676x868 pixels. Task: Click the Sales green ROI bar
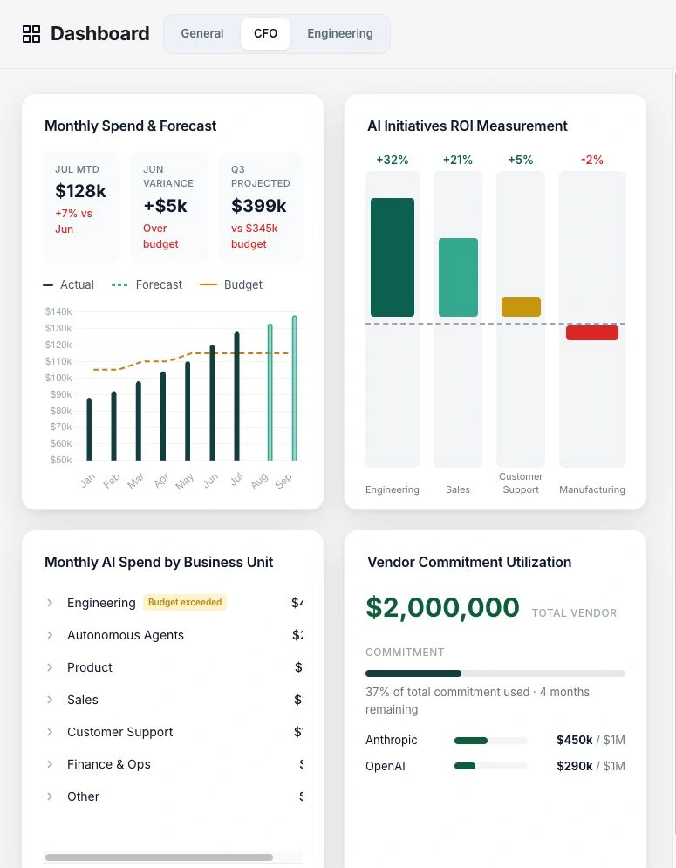[458, 277]
